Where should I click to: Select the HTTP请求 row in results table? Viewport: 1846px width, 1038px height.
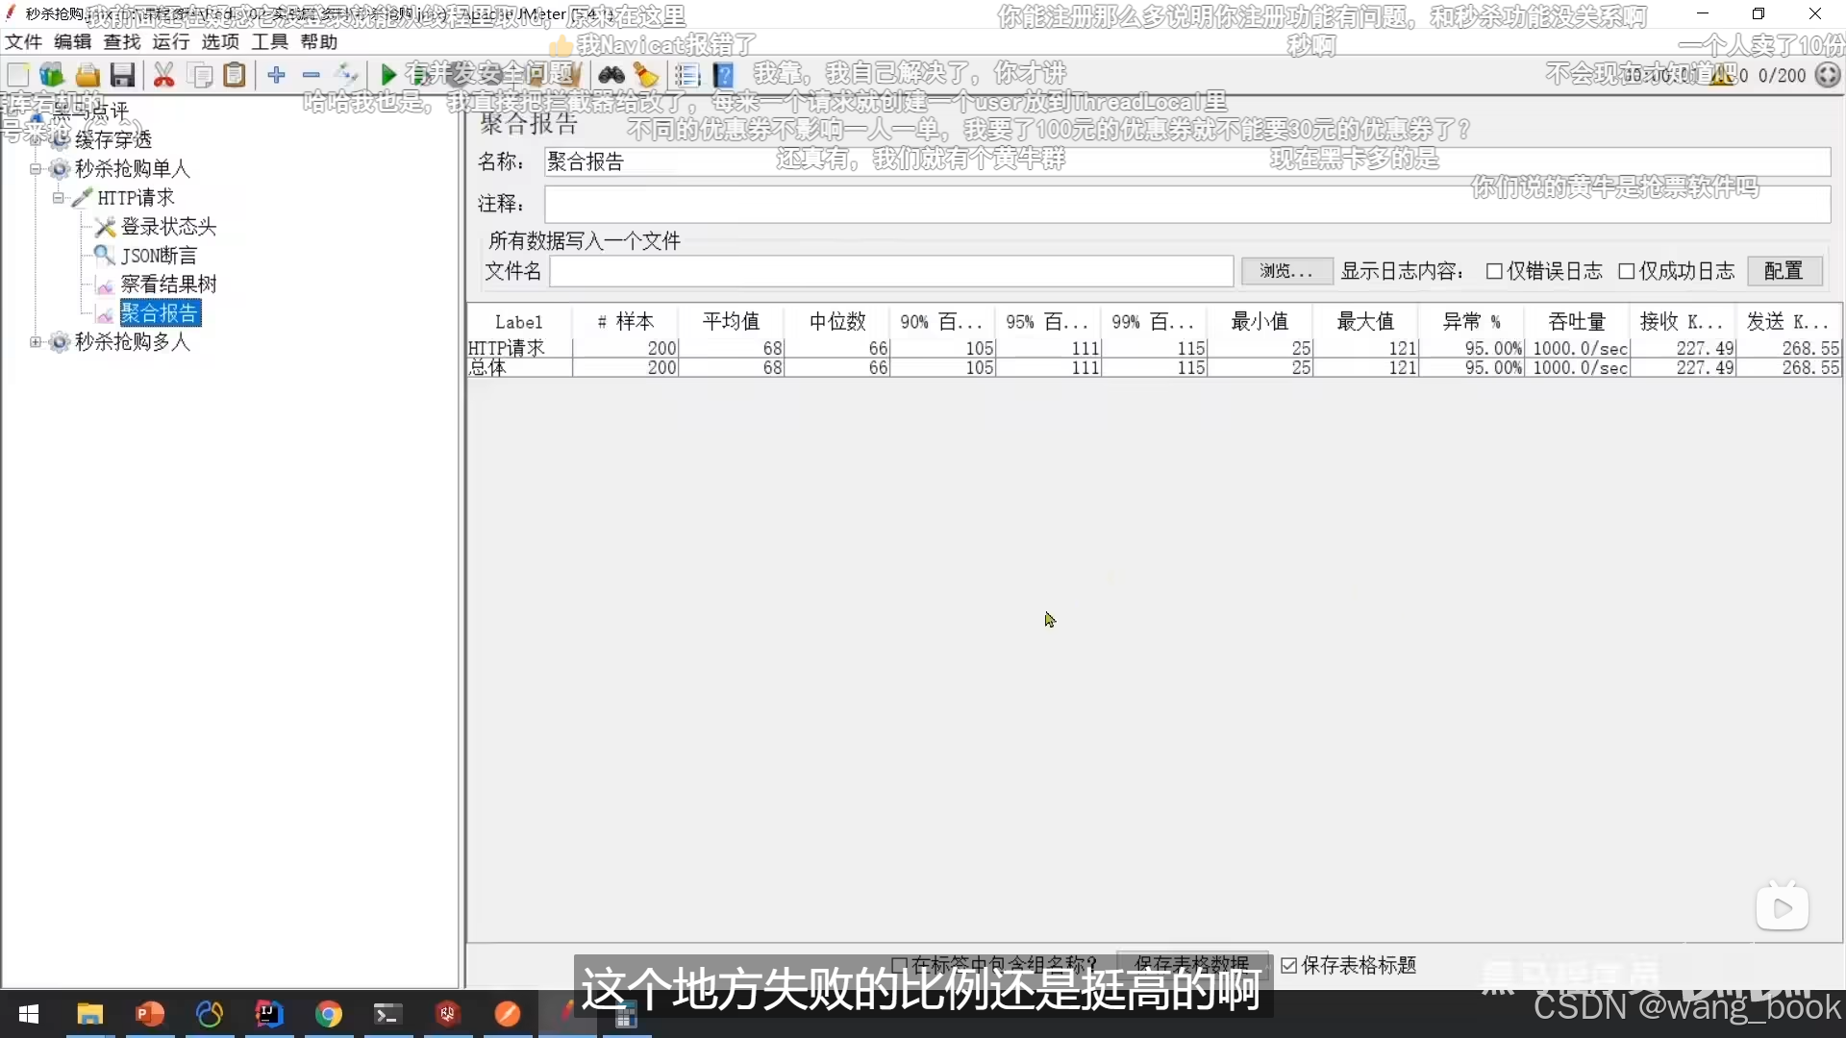click(x=1154, y=348)
